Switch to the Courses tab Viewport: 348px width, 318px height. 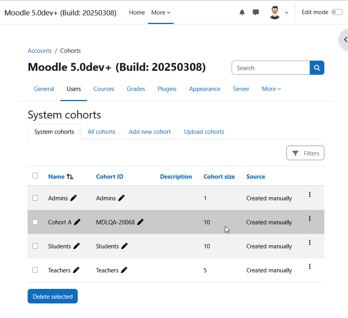click(x=104, y=89)
